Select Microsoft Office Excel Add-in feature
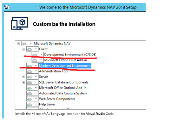171x121 pixels. point(66,60)
